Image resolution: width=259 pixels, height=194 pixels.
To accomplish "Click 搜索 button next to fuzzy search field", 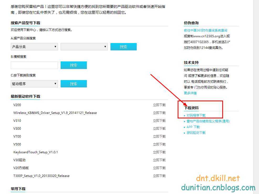I will (74, 65).
